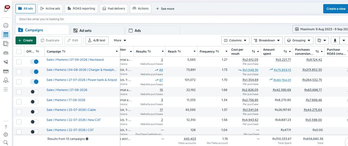Open the Grouping dropdown
This screenshot has width=348, height=146.
299,40
